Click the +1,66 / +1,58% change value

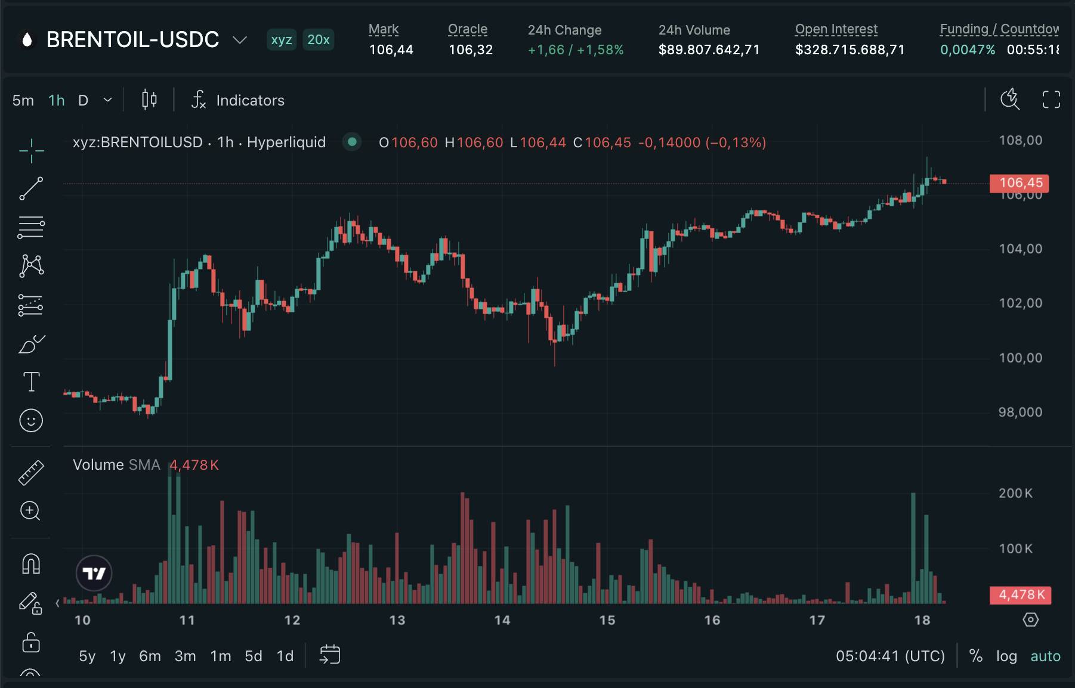pyautogui.click(x=576, y=49)
